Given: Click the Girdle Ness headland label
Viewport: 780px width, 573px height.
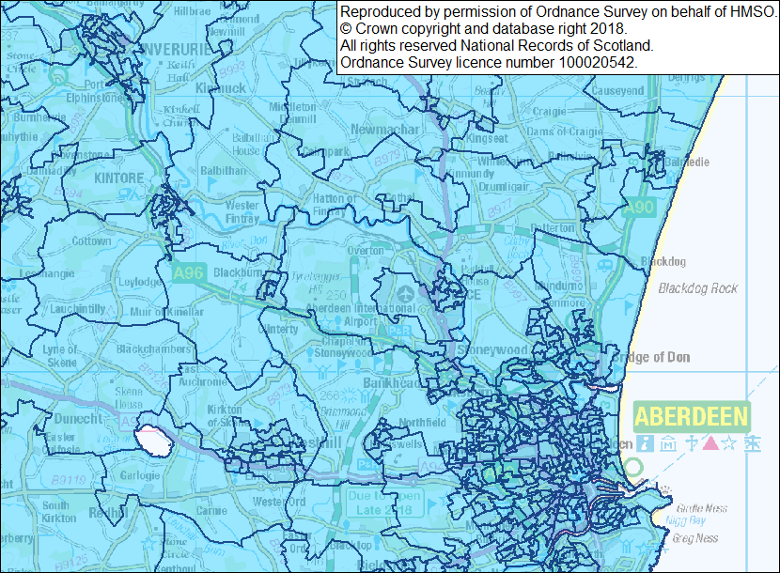Looking at the screenshot, I should (x=702, y=508).
